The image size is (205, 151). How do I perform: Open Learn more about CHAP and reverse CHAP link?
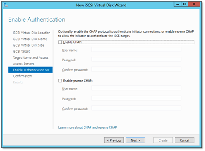click(88, 127)
